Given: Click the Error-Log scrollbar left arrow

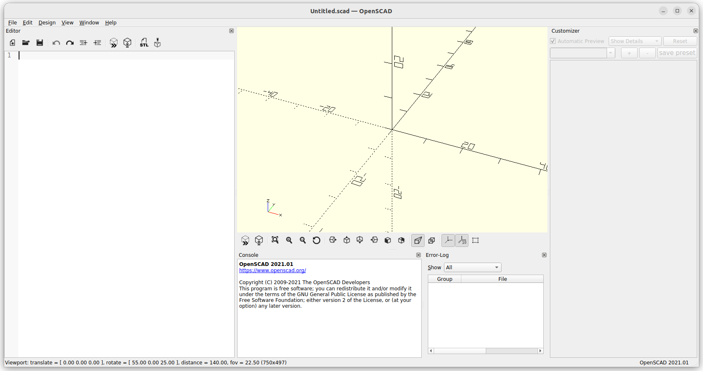Looking at the screenshot, I should [431, 351].
